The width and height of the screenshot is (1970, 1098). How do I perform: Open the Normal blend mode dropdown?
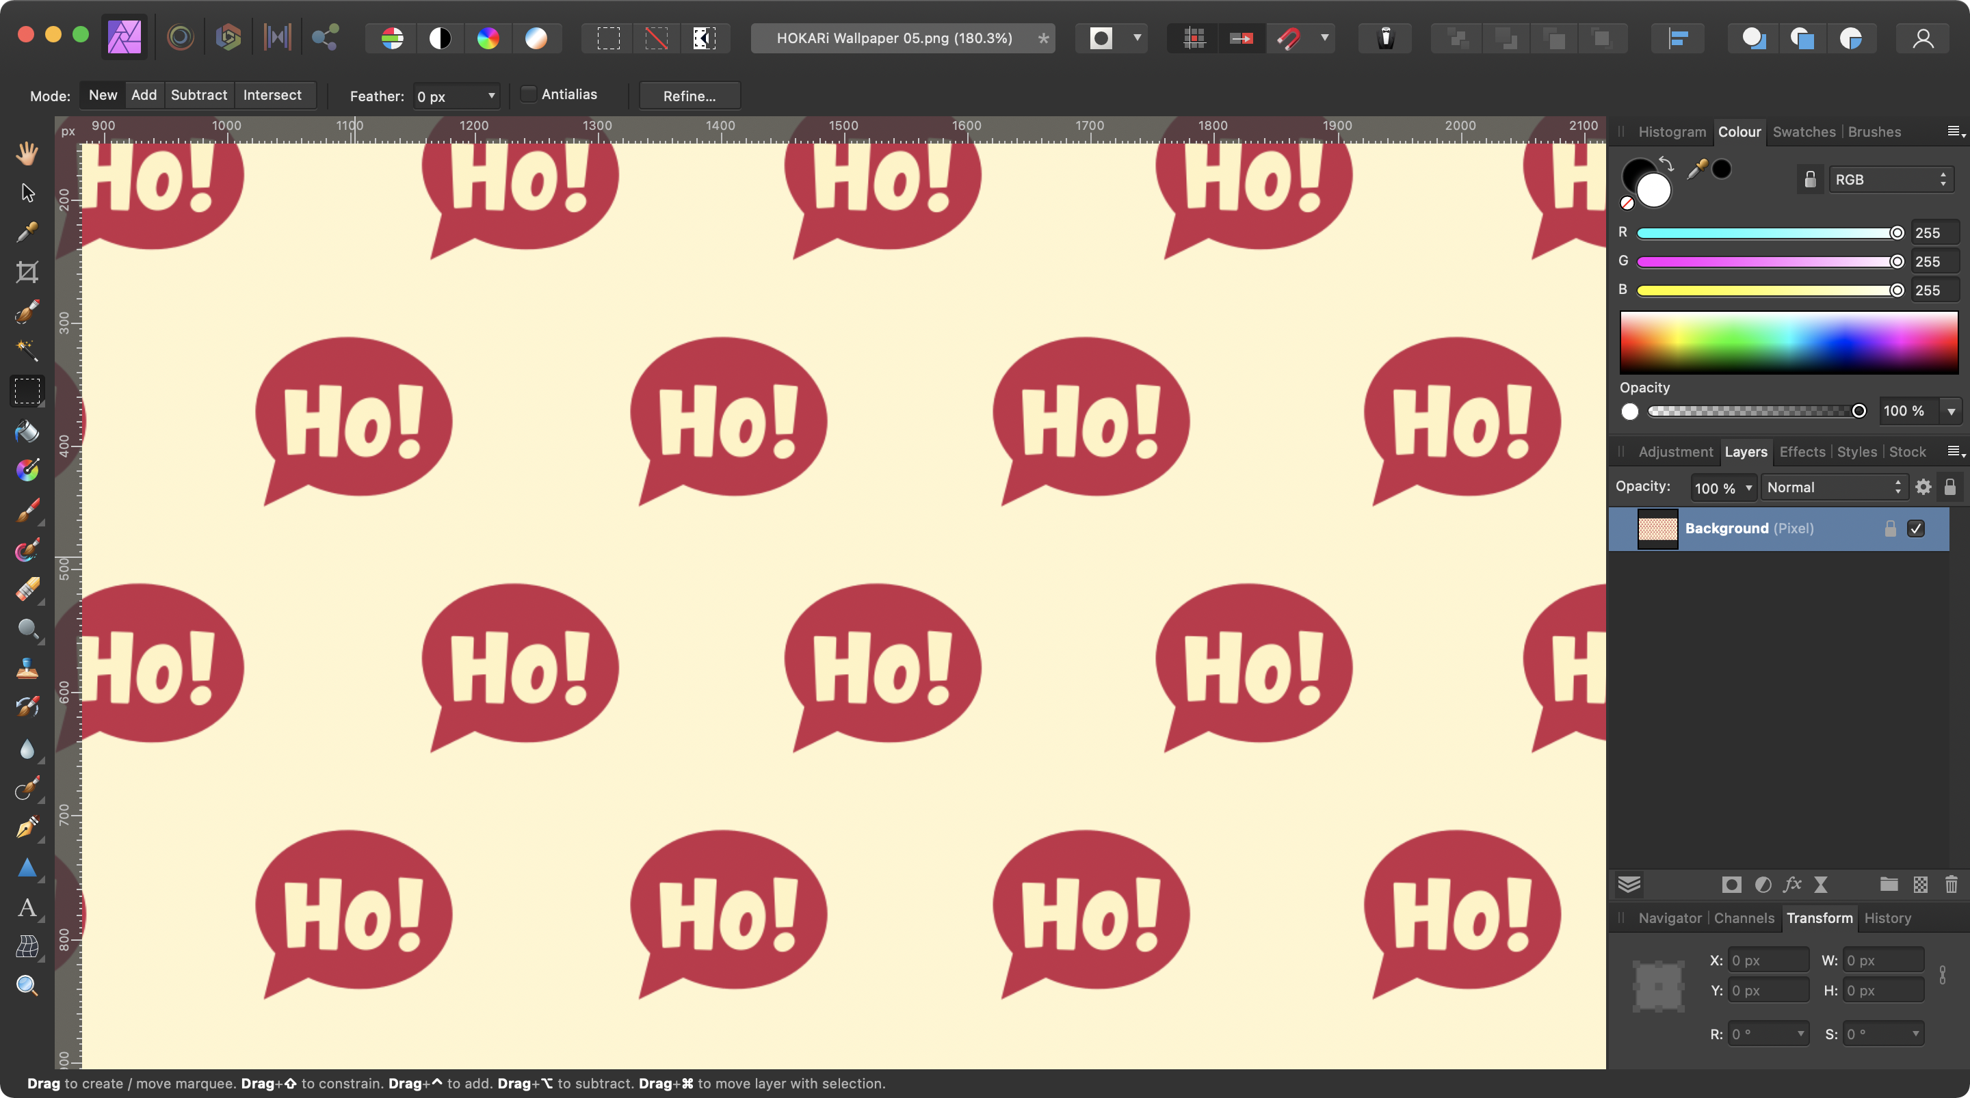pyautogui.click(x=1833, y=487)
